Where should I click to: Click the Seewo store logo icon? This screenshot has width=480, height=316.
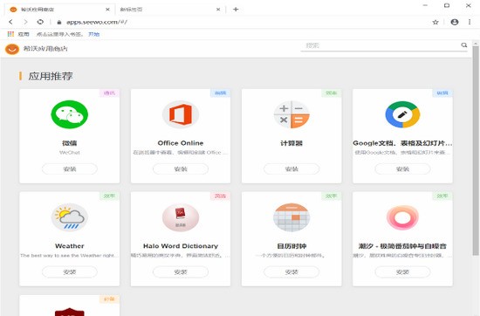click(12, 49)
